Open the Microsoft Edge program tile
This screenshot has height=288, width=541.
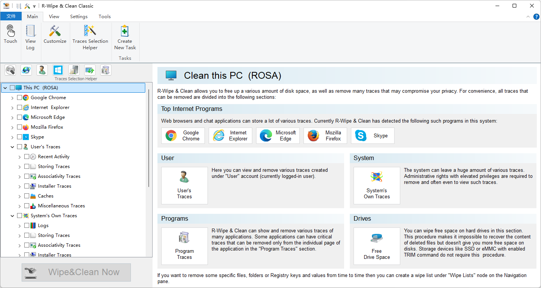278,135
